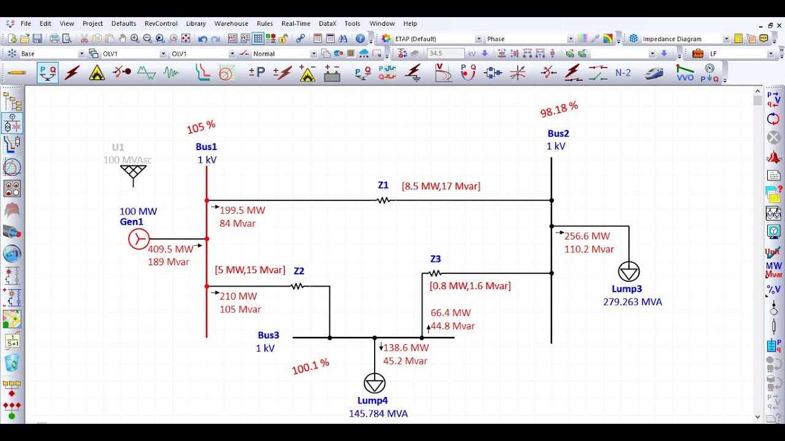The height and width of the screenshot is (441, 785).
Task: Open VVO analysis mode
Action: point(685,73)
